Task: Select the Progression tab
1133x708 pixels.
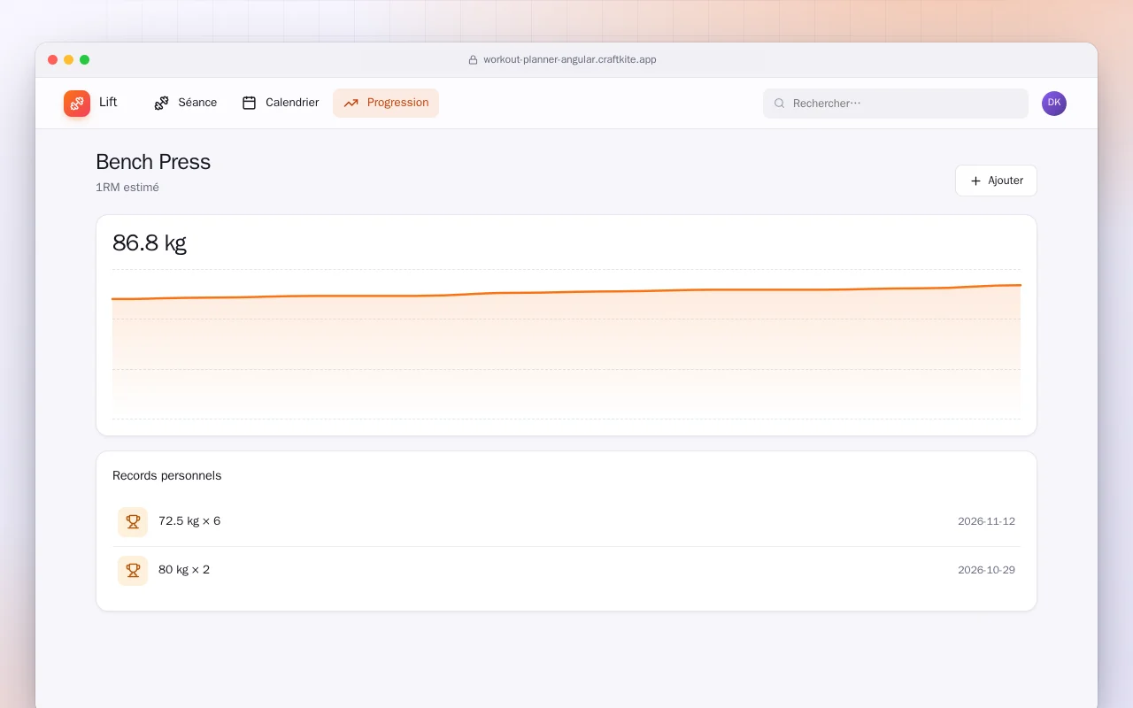Action: tap(386, 103)
